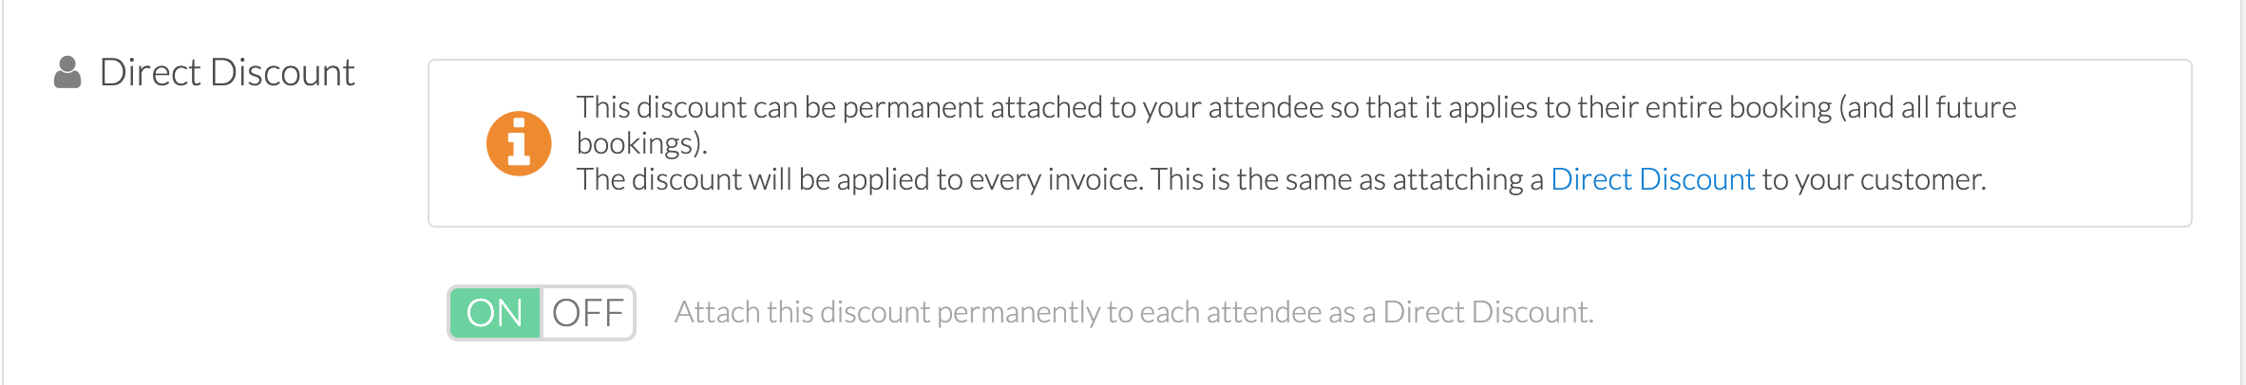The image size is (2246, 385).
Task: Click the 'Attach this discount permanently' label
Action: pos(1133,312)
